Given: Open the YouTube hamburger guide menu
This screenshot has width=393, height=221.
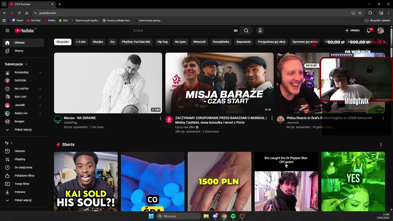Looking at the screenshot, I should click(7, 30).
